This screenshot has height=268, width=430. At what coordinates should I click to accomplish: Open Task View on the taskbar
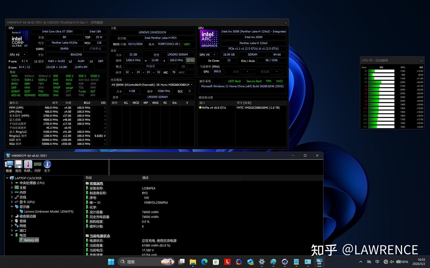182,262
